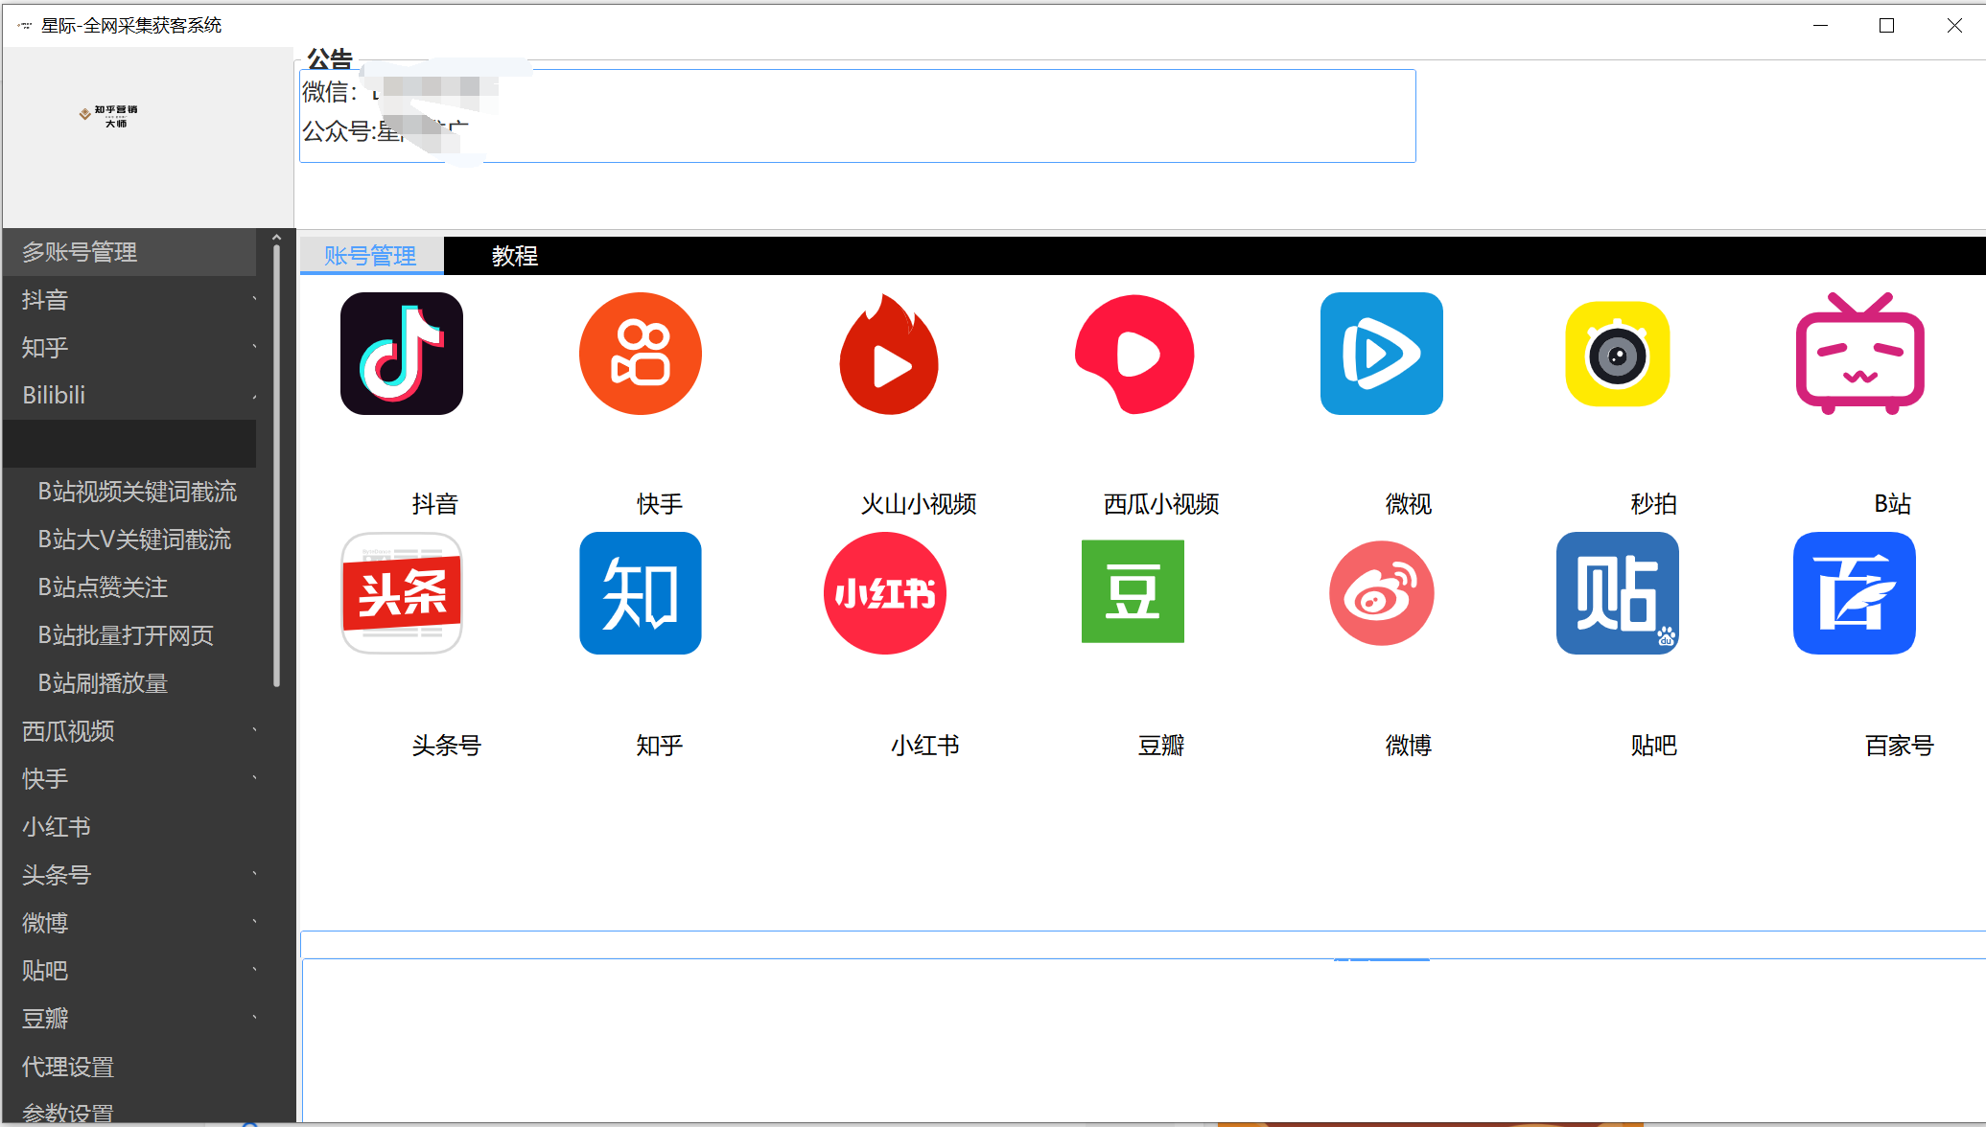Image resolution: width=1986 pixels, height=1127 pixels.
Task: Click the Weibo (微博) icon
Action: tap(1381, 593)
